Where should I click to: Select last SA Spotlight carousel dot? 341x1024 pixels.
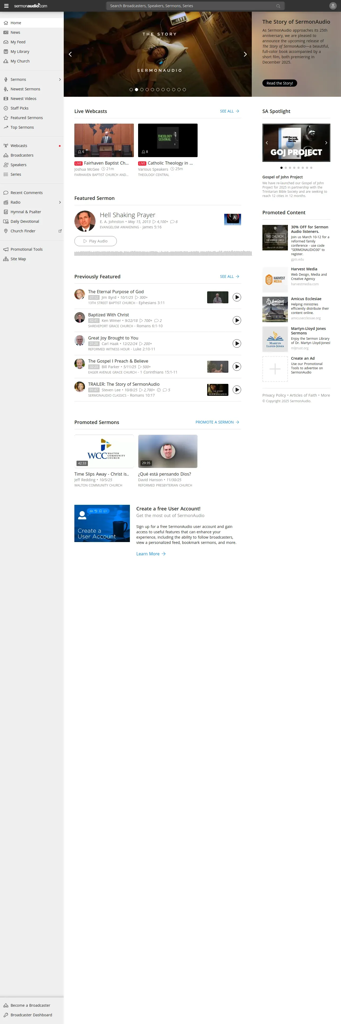click(311, 168)
